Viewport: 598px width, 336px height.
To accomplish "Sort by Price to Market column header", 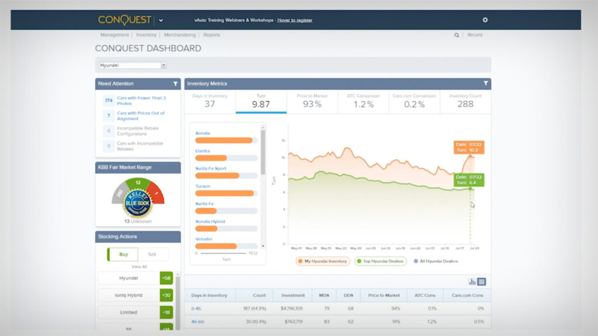I will [384, 295].
